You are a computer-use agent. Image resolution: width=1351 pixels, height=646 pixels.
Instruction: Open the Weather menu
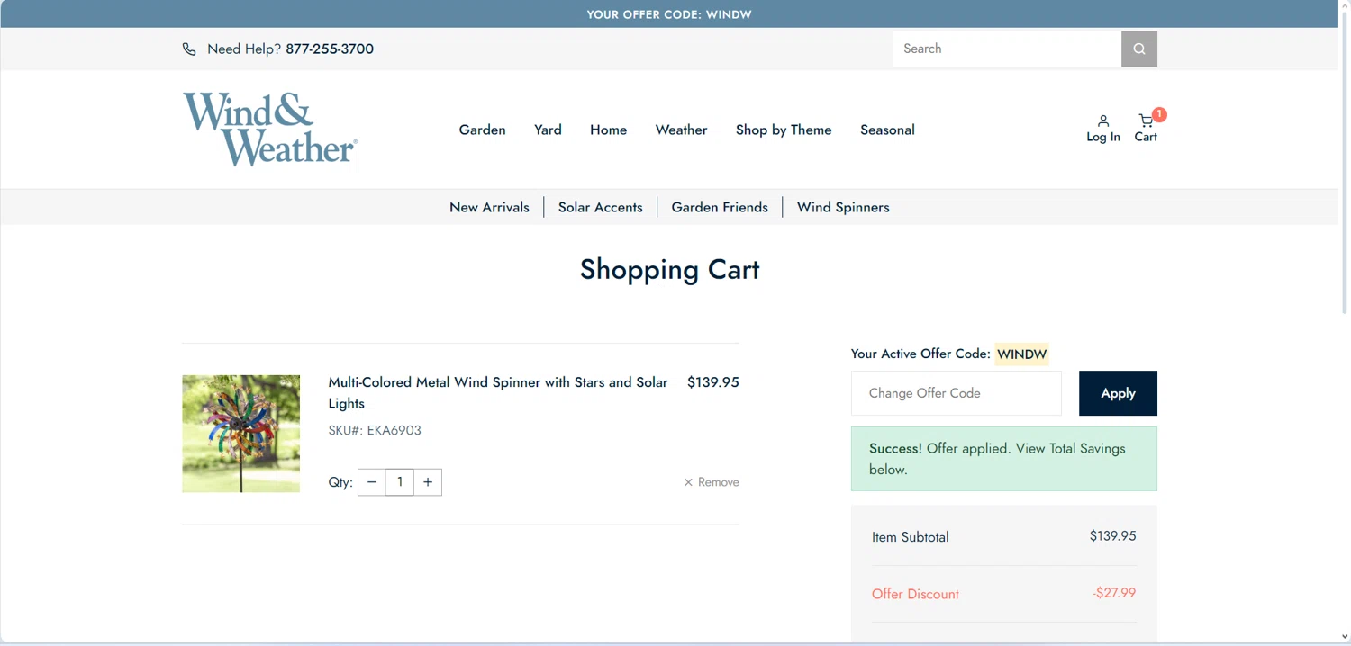[682, 130]
